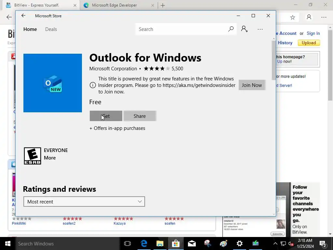
Task: Open Kazuya channel link on BitView
Action: [x=120, y=223]
